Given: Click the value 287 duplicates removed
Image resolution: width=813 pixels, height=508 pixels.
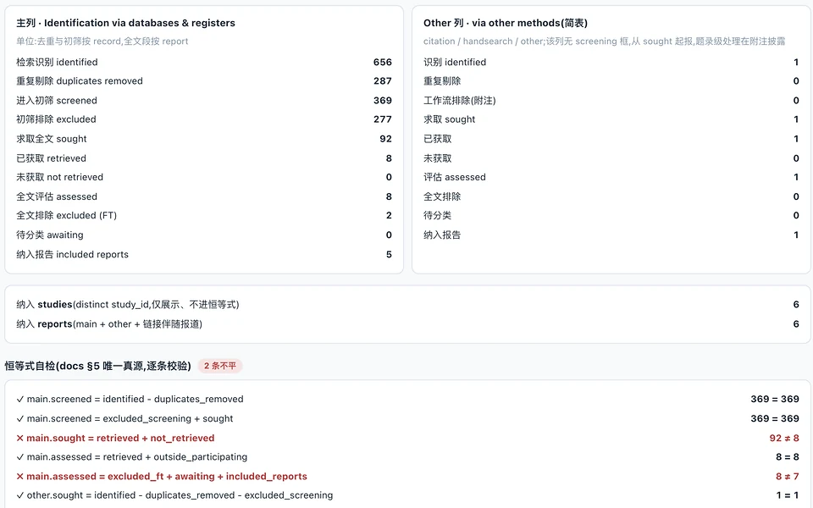Looking at the screenshot, I should click(382, 81).
